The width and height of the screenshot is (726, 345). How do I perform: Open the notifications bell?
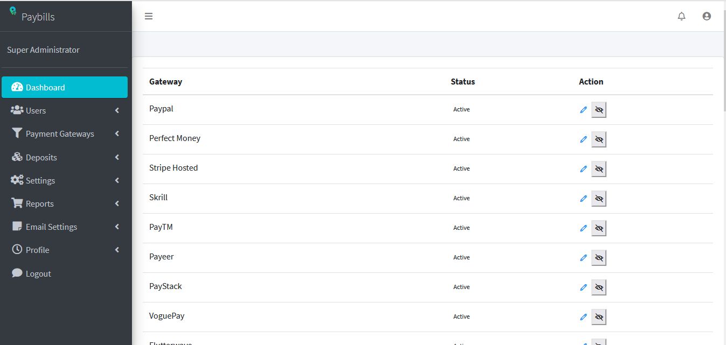tap(681, 16)
